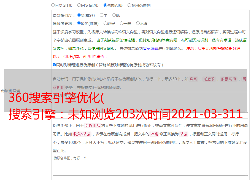The image size is (251, 181).
Task: Click the 减肥茶 example keyword
Action: pyautogui.click(x=209, y=79)
